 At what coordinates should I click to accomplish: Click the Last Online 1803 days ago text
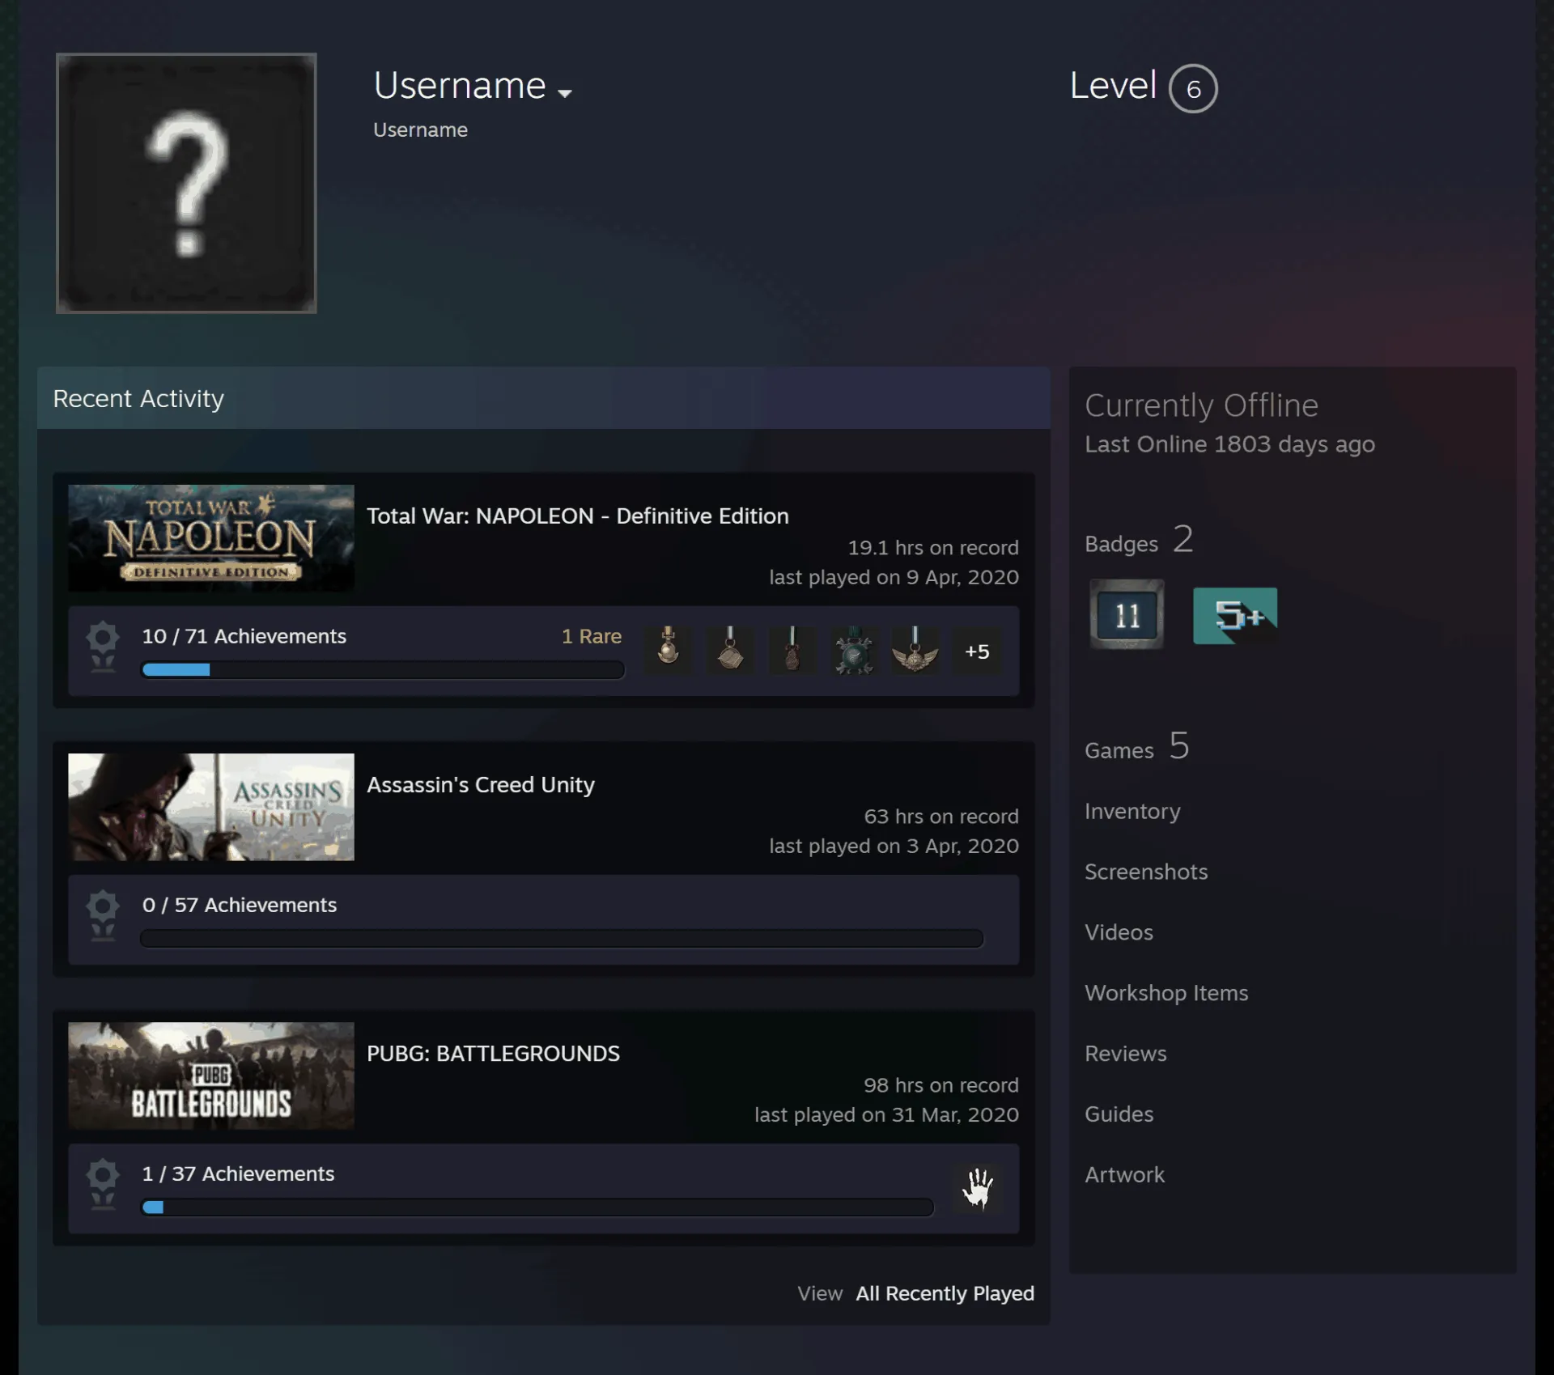click(x=1229, y=444)
